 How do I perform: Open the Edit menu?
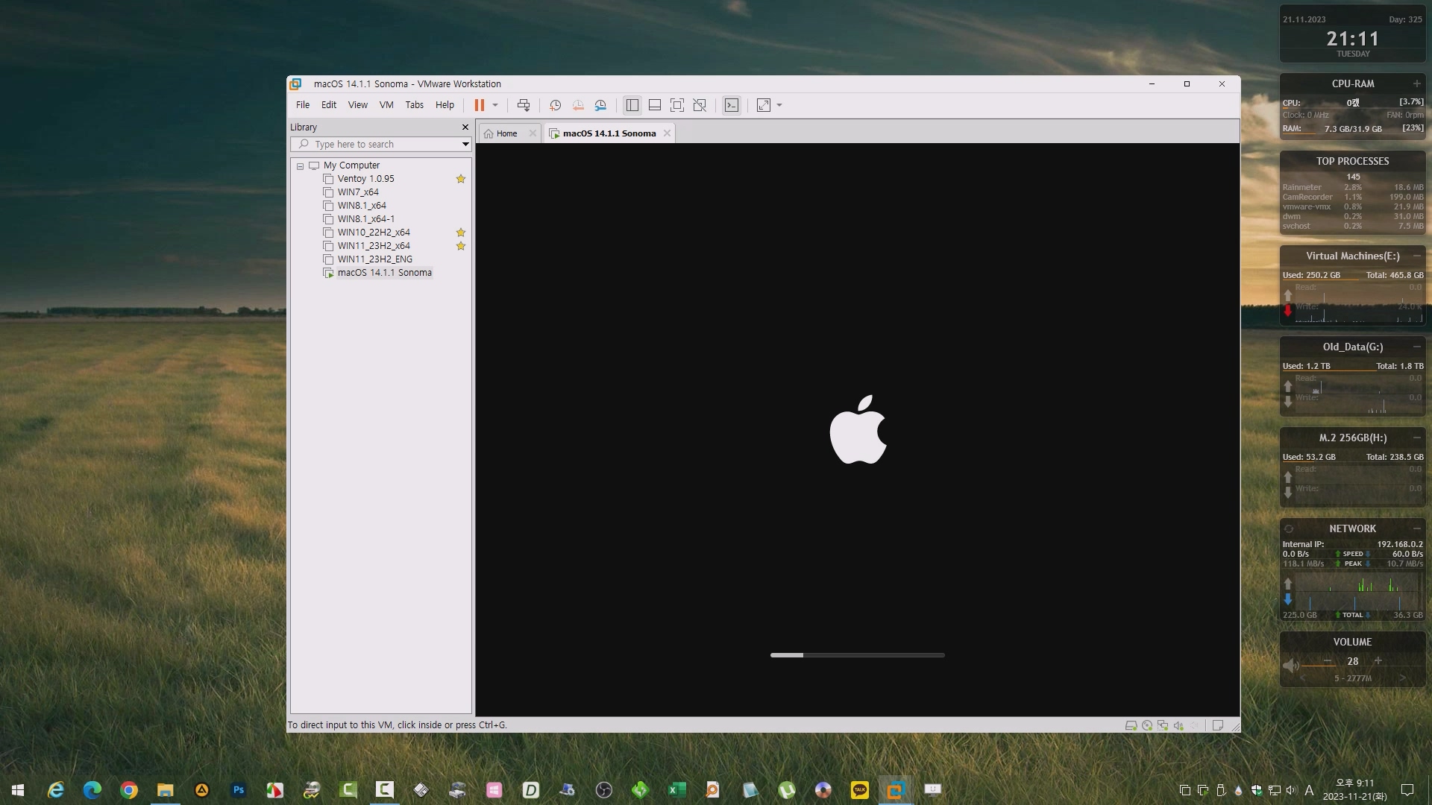pyautogui.click(x=329, y=105)
